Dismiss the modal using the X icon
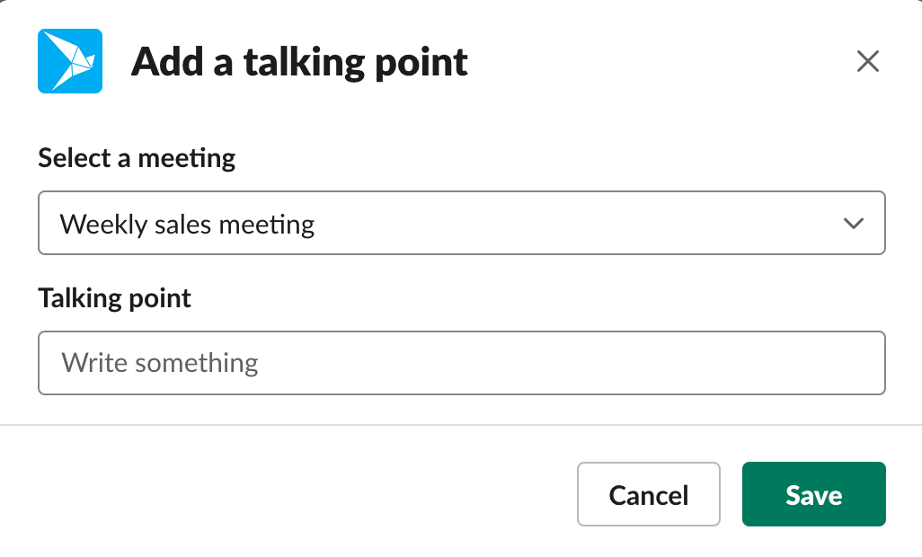Viewport: 922px width, 557px height. pos(868,61)
